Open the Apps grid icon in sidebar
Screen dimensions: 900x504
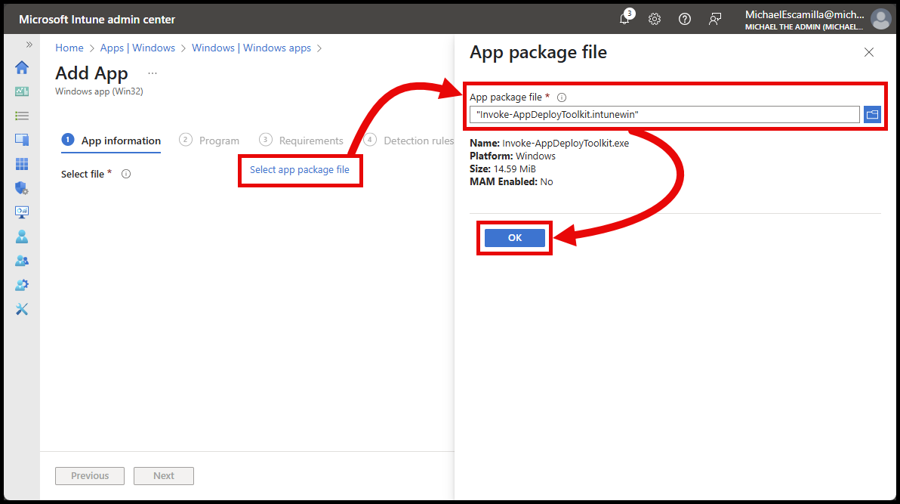click(22, 164)
